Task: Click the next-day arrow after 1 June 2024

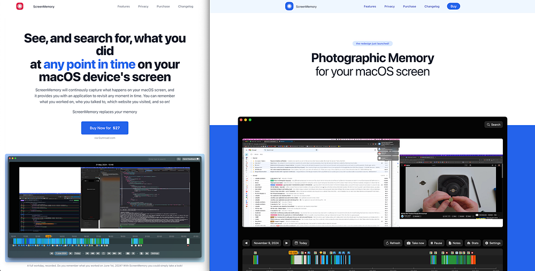Action: point(71,253)
